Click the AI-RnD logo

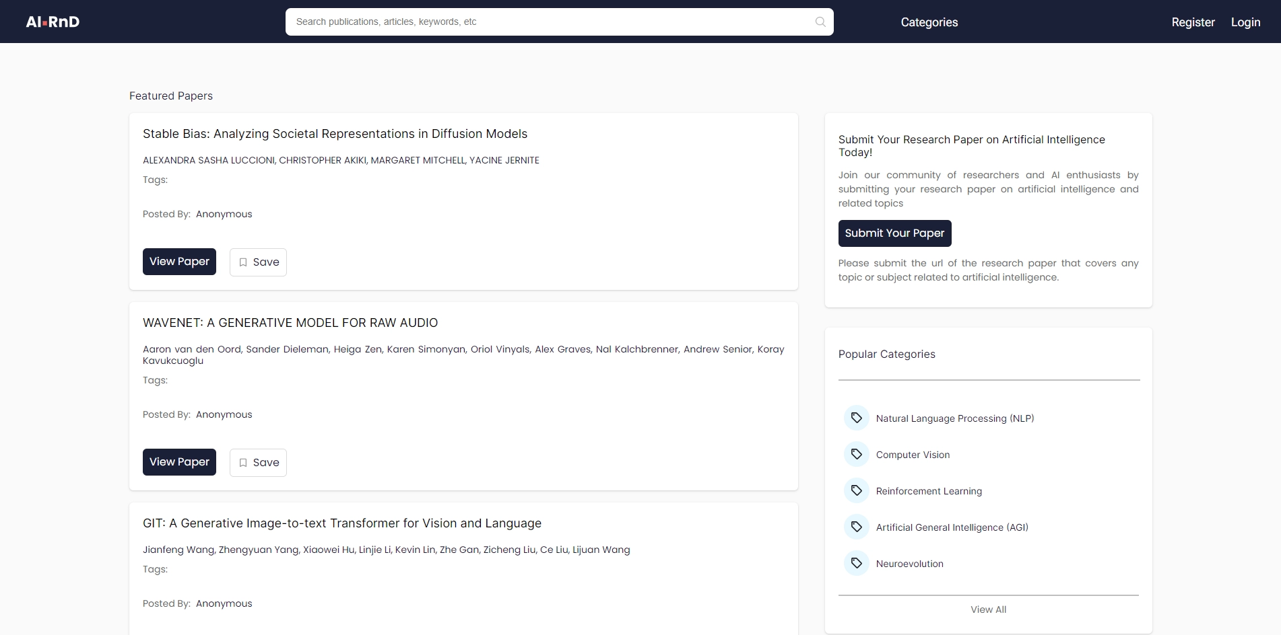[x=53, y=22]
